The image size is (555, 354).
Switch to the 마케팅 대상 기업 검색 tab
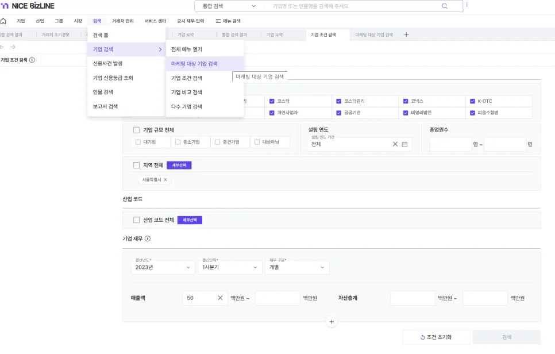click(373, 34)
